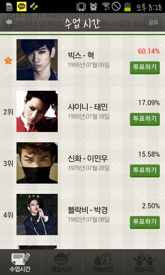
Task: Go to the 쉬는시간 break tab
Action: [x=144, y=262]
